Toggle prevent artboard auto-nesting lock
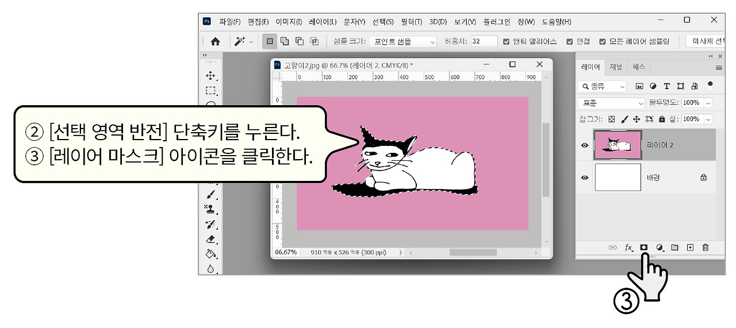Viewport: 736px width, 328px height. 649,119
